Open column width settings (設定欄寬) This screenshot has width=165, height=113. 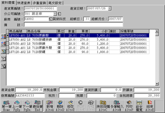[139, 106]
